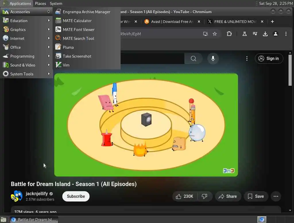Expand the Sound & Video submenu
This screenshot has width=294, height=223.
tap(26, 65)
